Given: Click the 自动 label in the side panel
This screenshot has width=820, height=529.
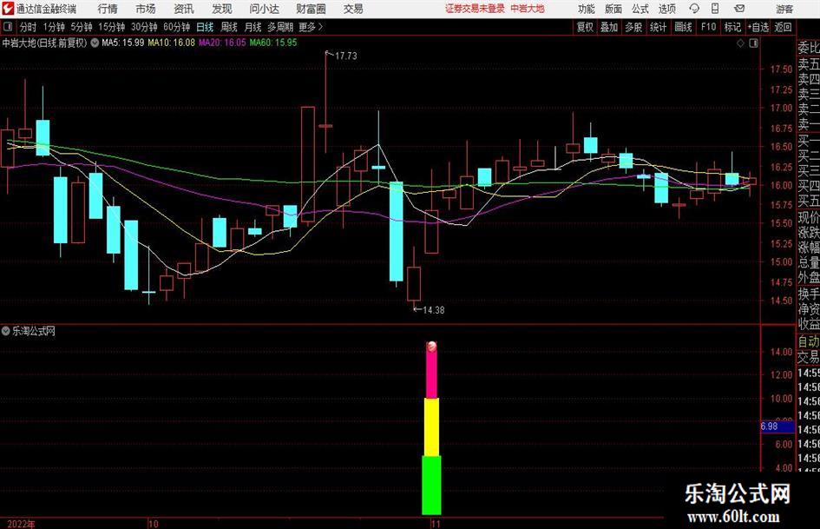Looking at the screenshot, I should coord(809,342).
